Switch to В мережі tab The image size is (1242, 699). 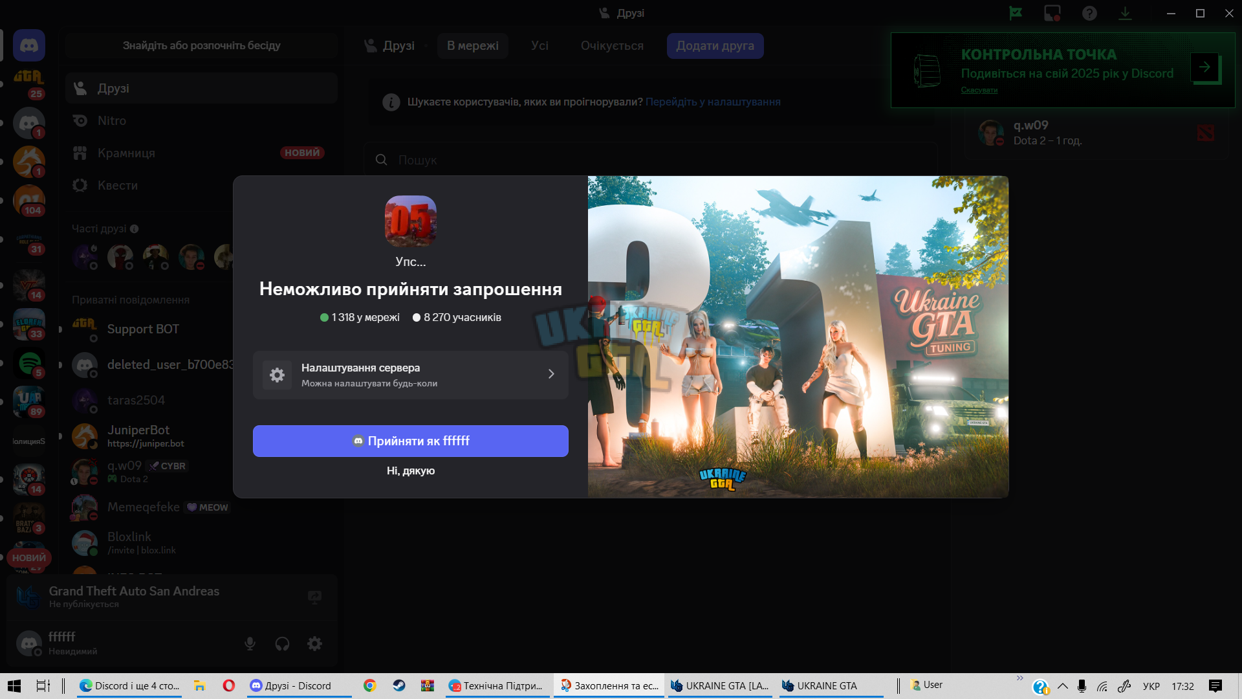[x=473, y=46]
